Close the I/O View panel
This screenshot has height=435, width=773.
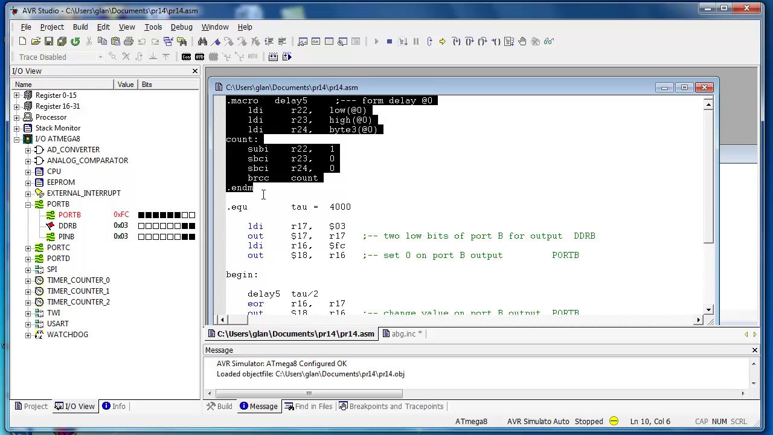click(x=195, y=71)
